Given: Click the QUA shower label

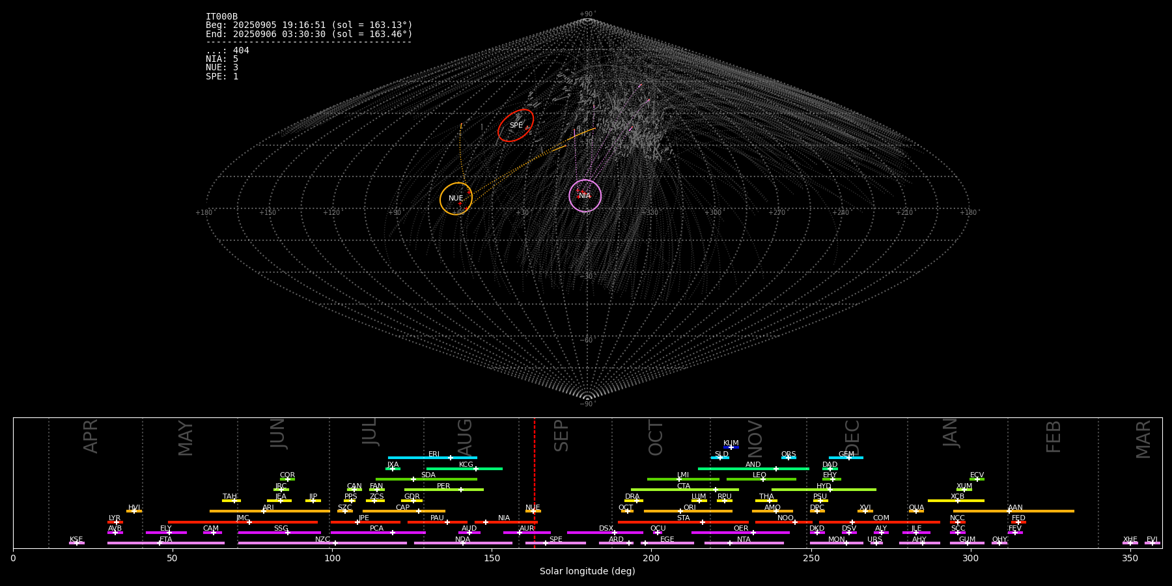Looking at the screenshot, I should tap(916, 508).
